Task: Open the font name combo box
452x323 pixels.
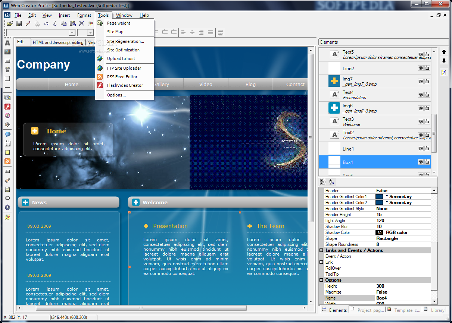Action: (x=41, y=33)
